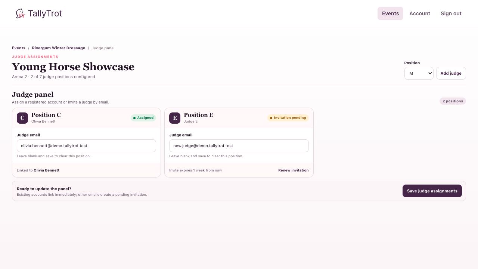The width and height of the screenshot is (478, 269).
Task: Open the Events nav tab
Action: [390, 13]
